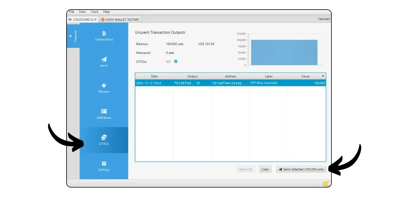Close the COLDCARD Q wallet tab
The width and height of the screenshot is (398, 197).
pyautogui.click(x=95, y=19)
